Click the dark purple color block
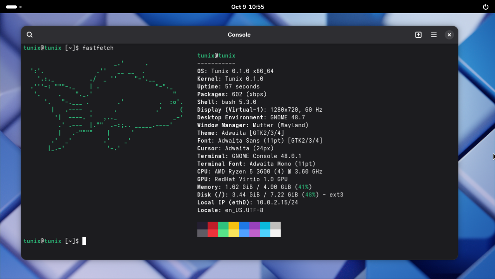The height and width of the screenshot is (279, 495). point(255,226)
